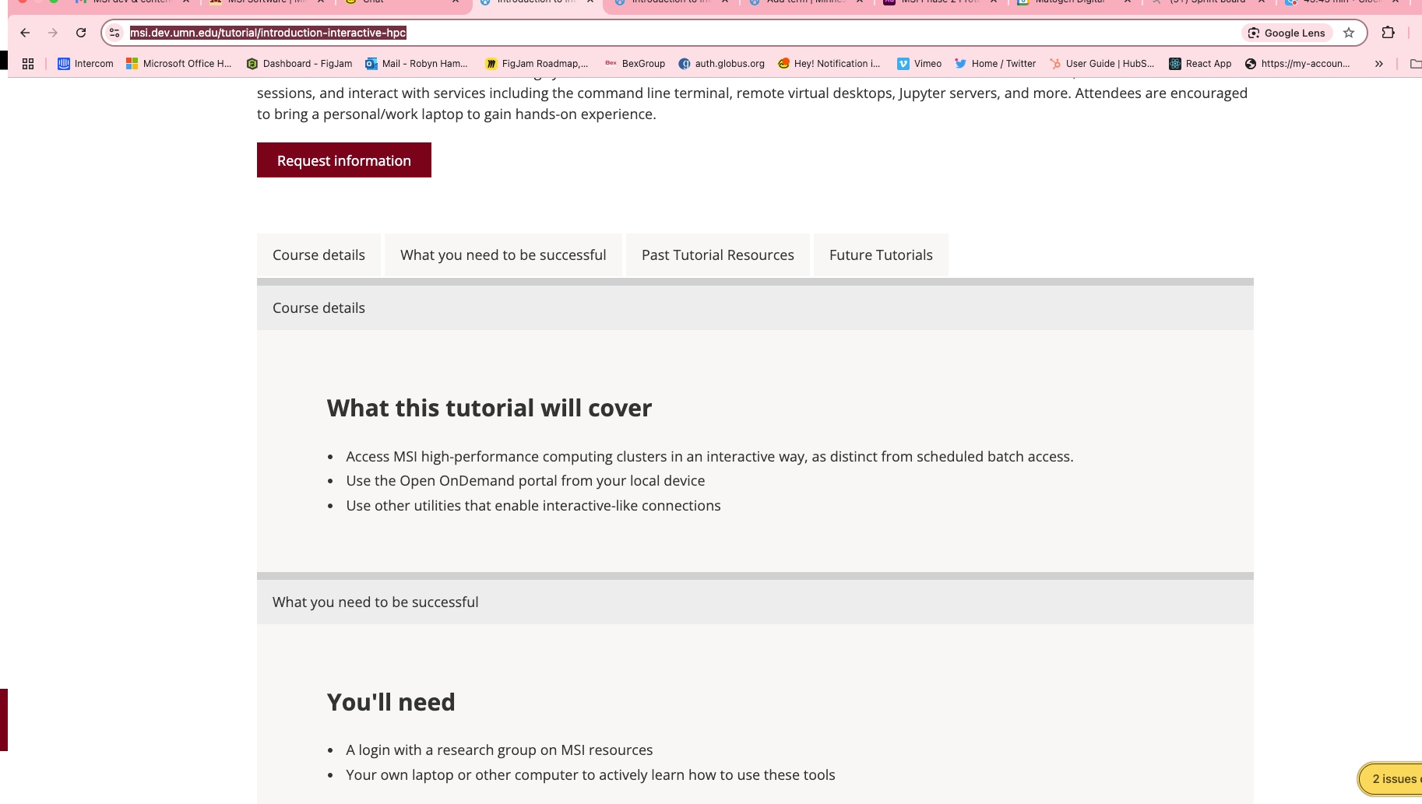Select the Future Tutorials tab
The height and width of the screenshot is (804, 1422).
[880, 255]
